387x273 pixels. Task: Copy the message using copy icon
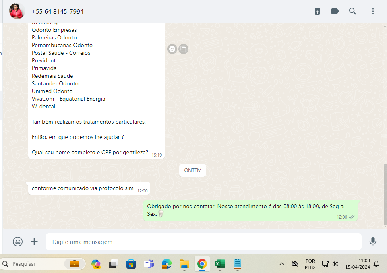click(183, 49)
